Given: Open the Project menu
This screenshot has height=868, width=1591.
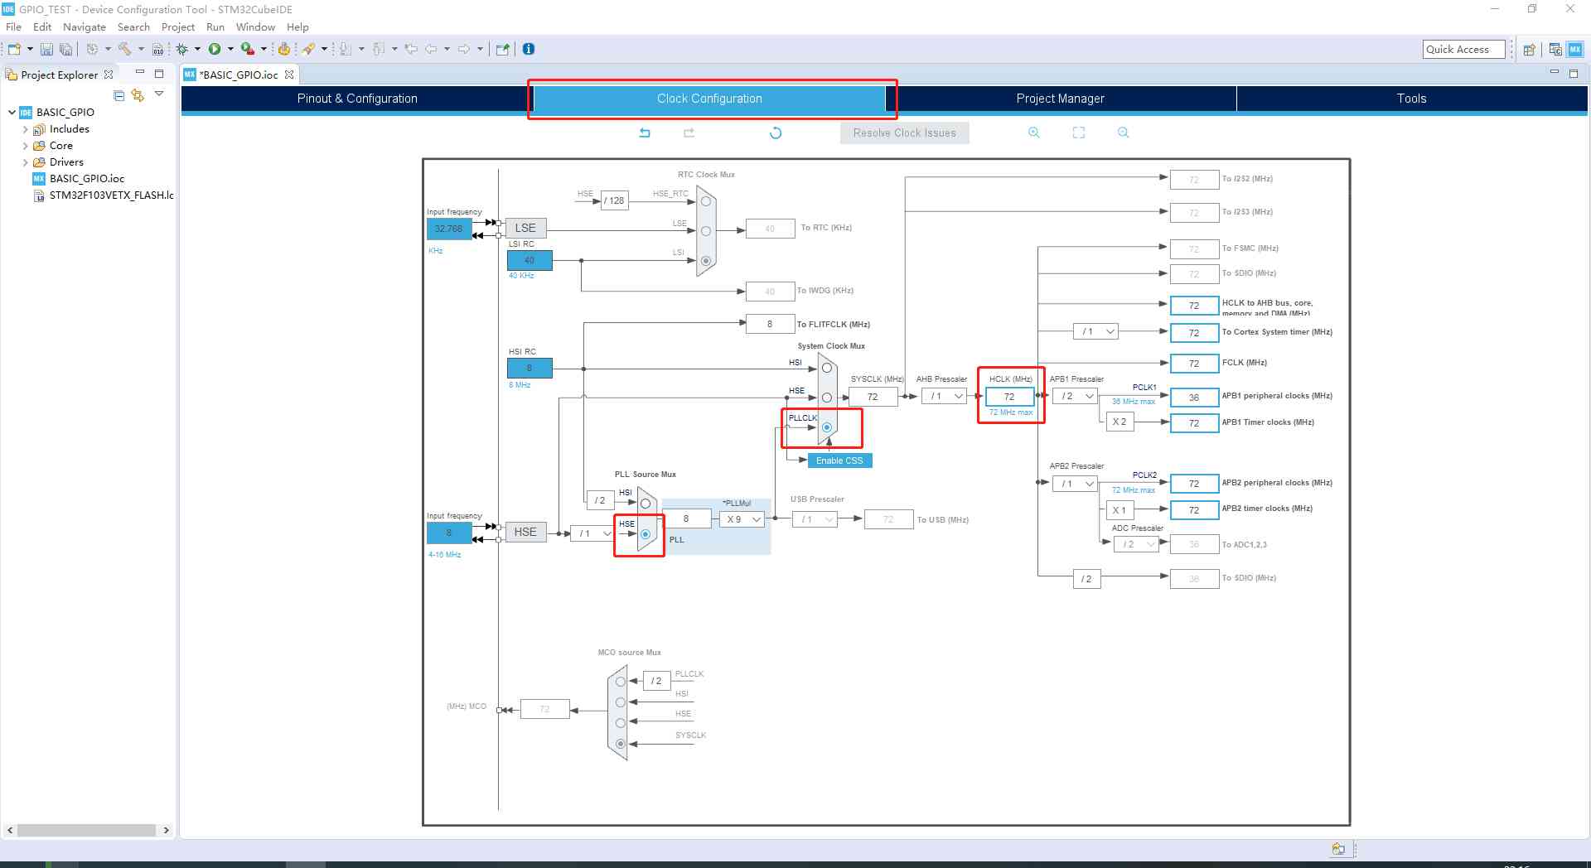Looking at the screenshot, I should coord(178,27).
